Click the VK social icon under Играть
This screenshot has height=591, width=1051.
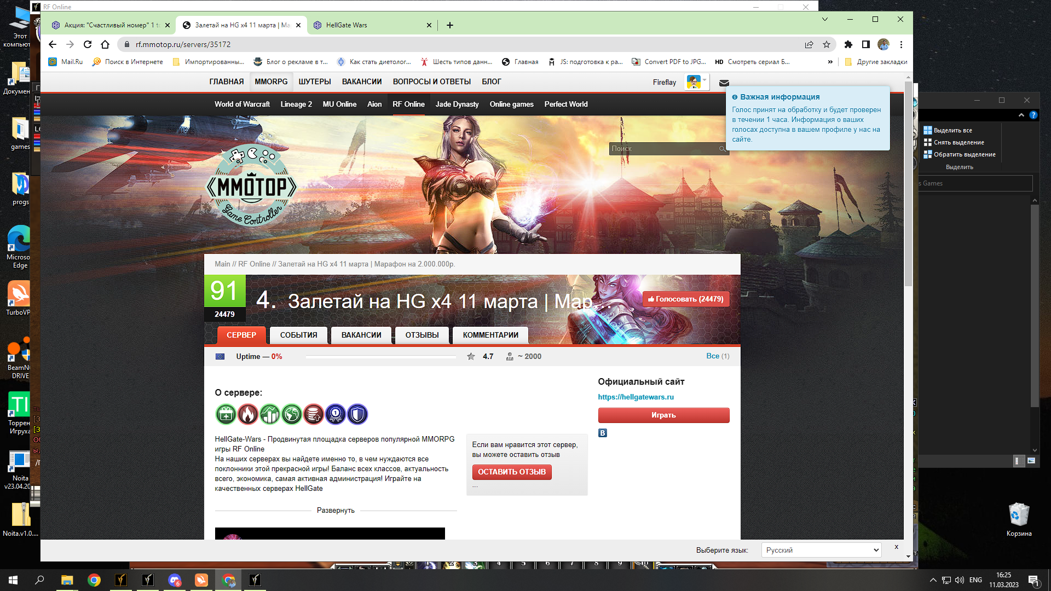pos(603,433)
